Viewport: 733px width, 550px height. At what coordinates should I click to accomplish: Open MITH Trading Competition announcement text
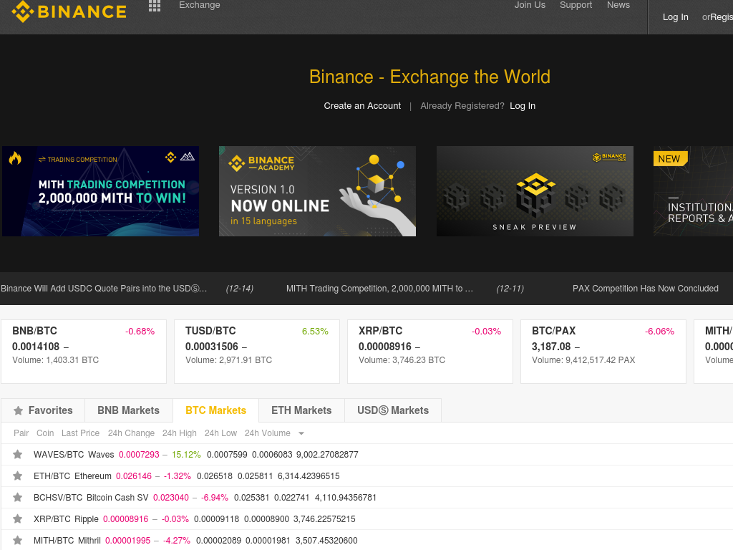coord(379,289)
